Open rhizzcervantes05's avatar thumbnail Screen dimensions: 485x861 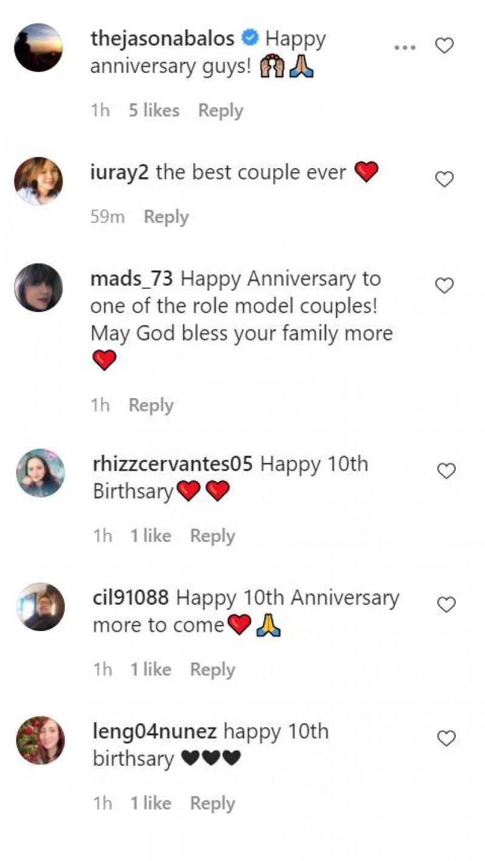[40, 473]
